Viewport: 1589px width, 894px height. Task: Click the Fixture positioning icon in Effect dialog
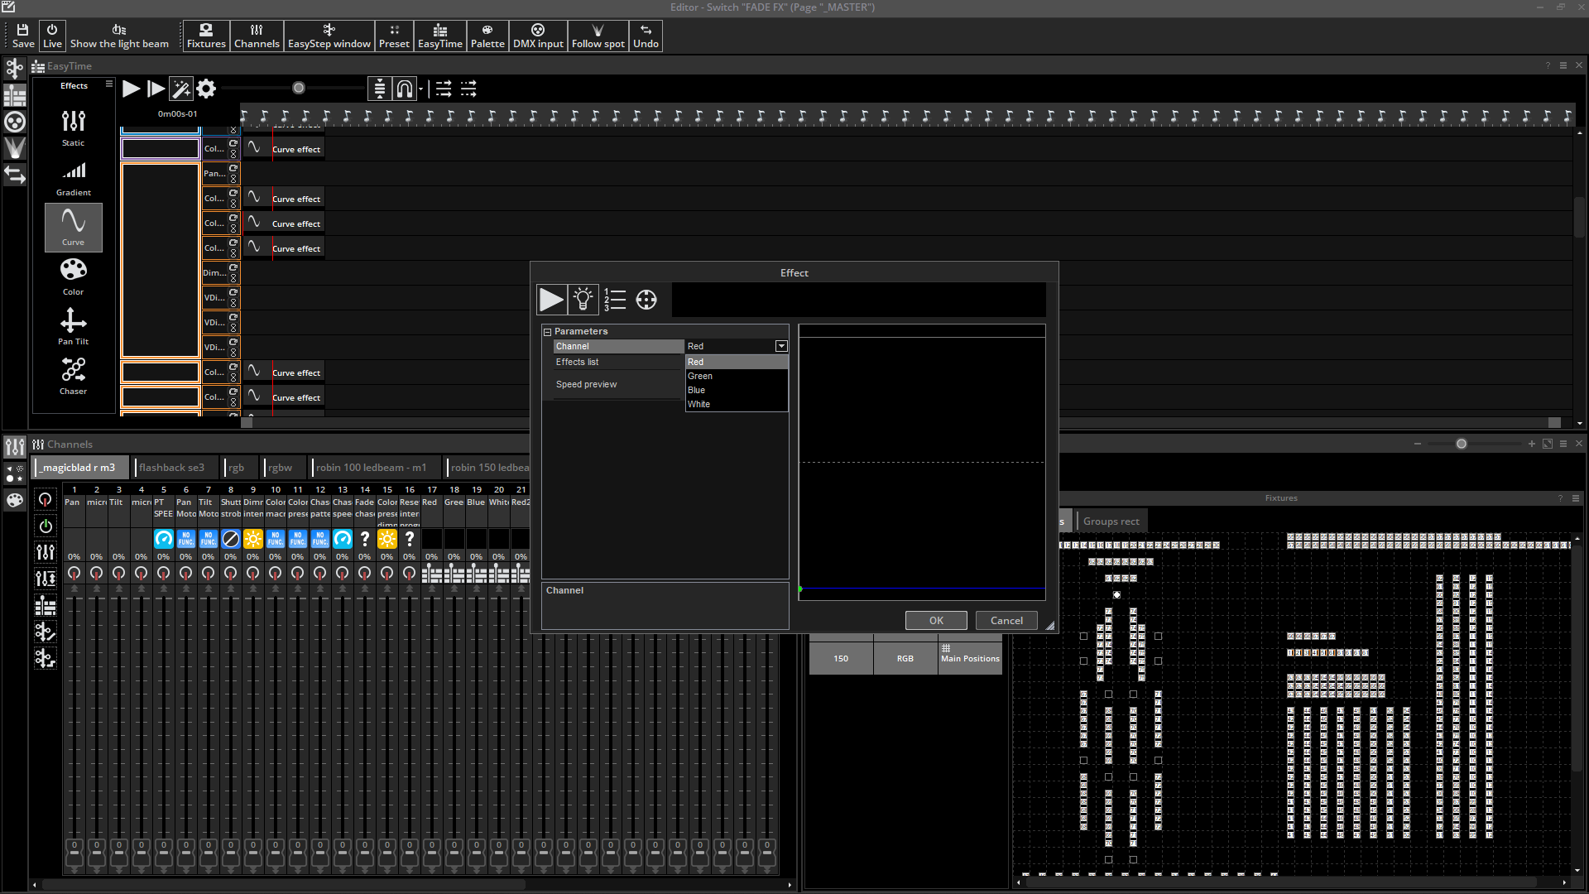pyautogui.click(x=646, y=299)
